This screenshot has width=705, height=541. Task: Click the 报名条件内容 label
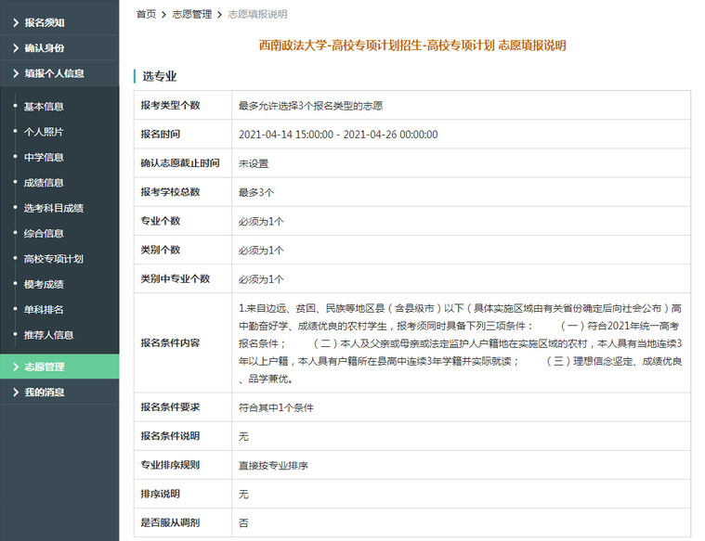170,342
